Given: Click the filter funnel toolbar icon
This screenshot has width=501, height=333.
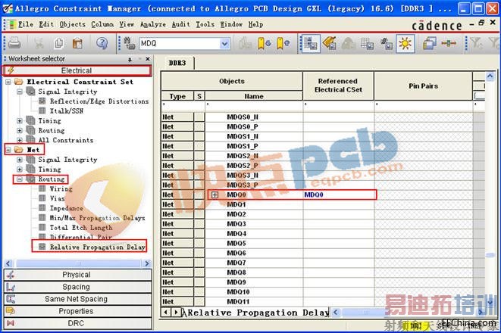Looking at the screenshot, I should 476,43.
